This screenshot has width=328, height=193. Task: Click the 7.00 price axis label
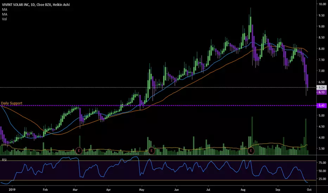322,71
